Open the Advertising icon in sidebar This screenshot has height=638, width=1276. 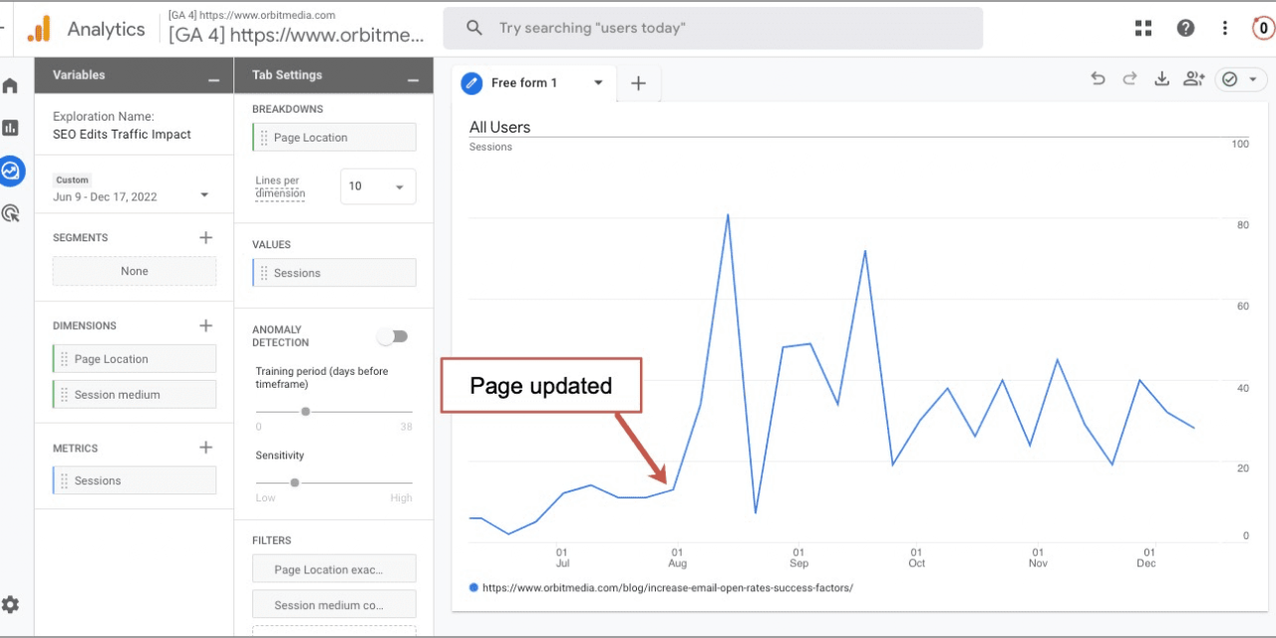[x=10, y=212]
